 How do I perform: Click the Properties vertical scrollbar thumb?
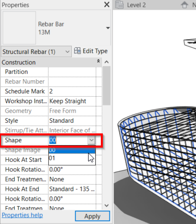tap(106, 86)
